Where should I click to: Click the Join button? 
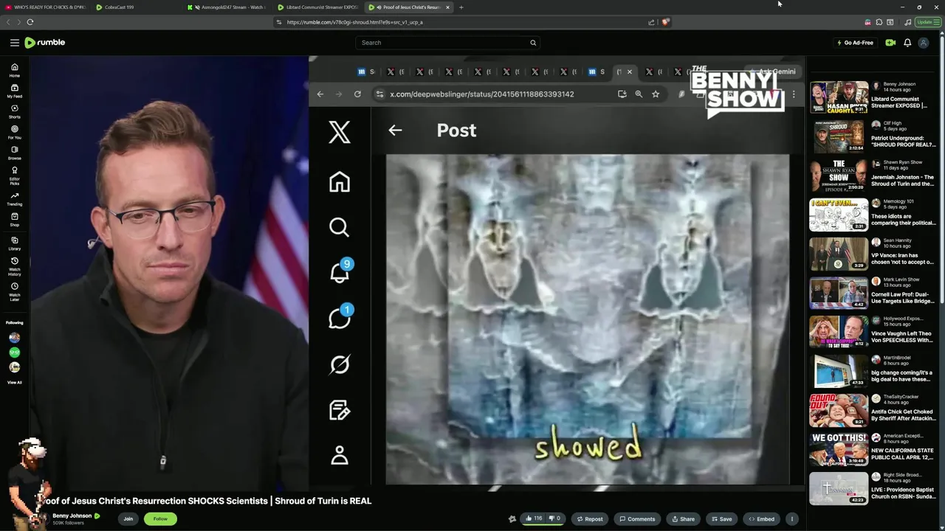tap(128, 518)
